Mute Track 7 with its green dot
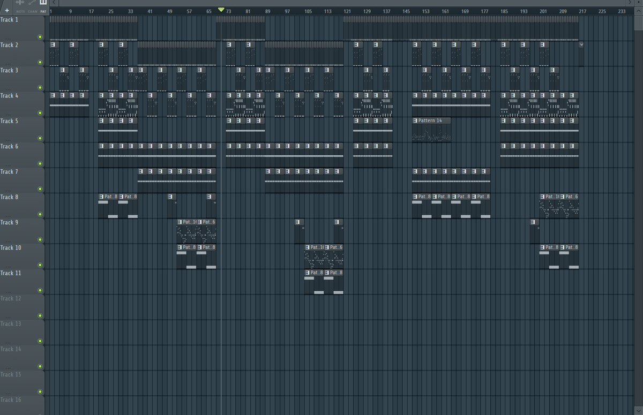This screenshot has height=415, width=643. point(40,189)
